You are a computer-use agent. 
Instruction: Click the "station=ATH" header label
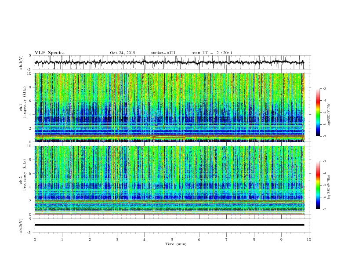(163, 53)
